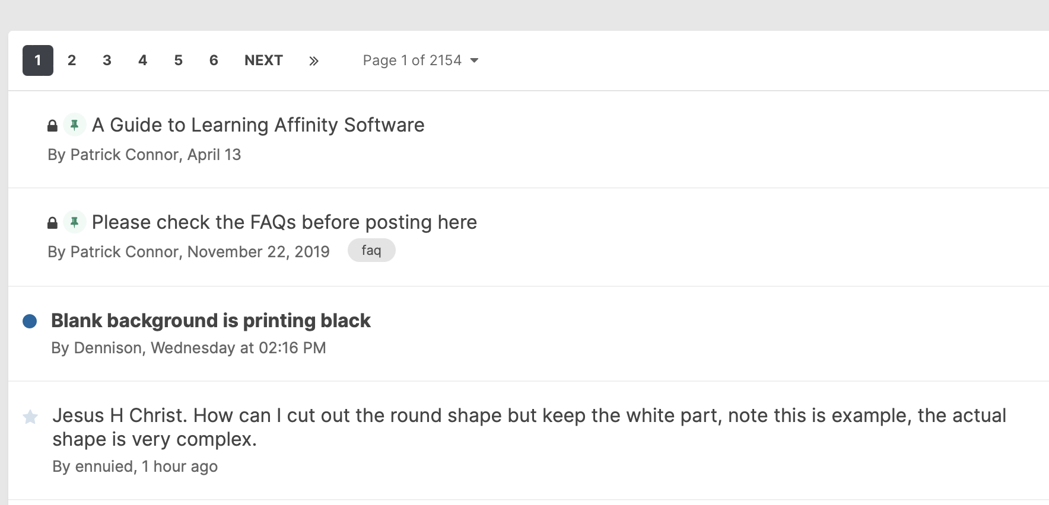Click the faq tag
The image size is (1049, 505).
tap(371, 250)
